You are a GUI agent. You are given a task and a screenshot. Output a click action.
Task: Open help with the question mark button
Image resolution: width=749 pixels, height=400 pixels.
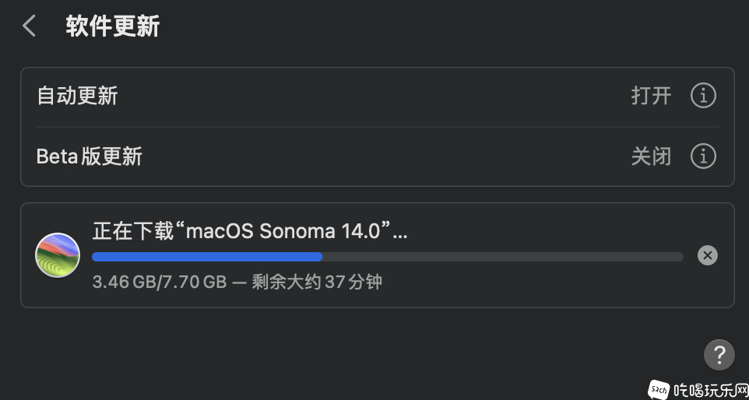[719, 355]
